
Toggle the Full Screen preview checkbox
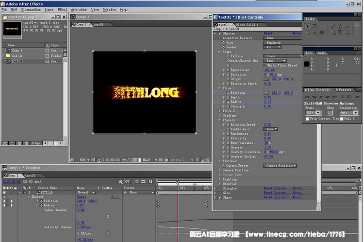click(342, 119)
